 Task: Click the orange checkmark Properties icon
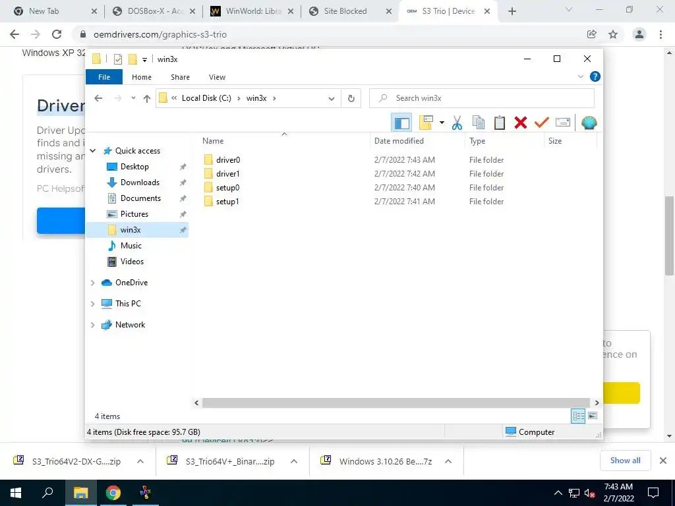542,123
